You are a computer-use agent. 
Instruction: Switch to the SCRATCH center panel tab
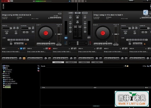pyautogui.click(x=85, y=13)
